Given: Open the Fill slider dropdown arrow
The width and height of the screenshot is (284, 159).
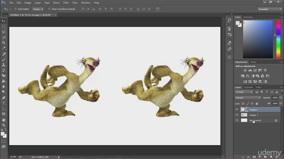Looking at the screenshot, I should pyautogui.click(x=281, y=103).
